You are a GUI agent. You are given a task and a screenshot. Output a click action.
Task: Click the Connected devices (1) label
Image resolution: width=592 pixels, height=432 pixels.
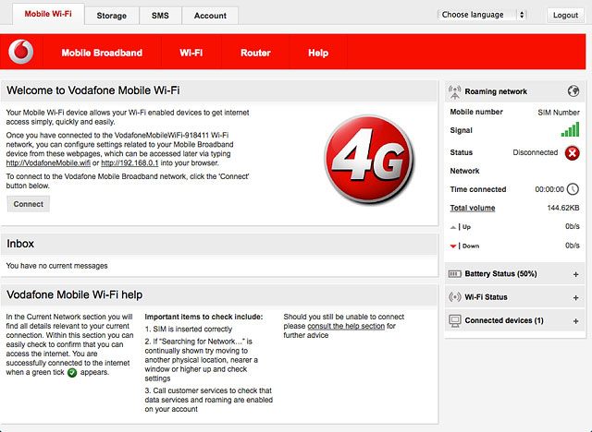(x=504, y=320)
